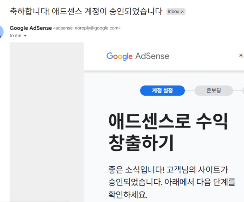This screenshot has width=244, height=202.
Task: Click the dotted connector between 계정 설정 and 온보딩
Action: 190,91
